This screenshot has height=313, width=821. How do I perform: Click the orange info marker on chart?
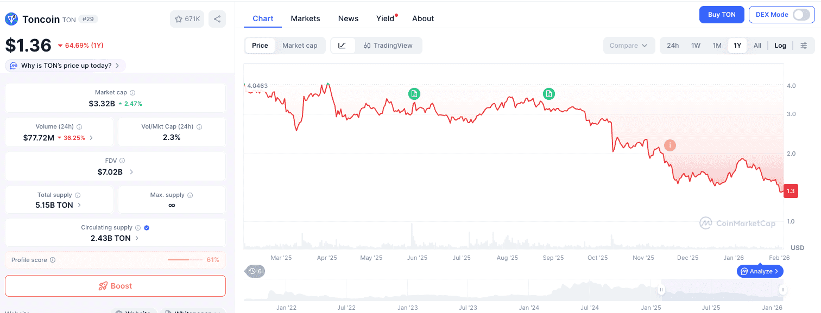tap(670, 145)
